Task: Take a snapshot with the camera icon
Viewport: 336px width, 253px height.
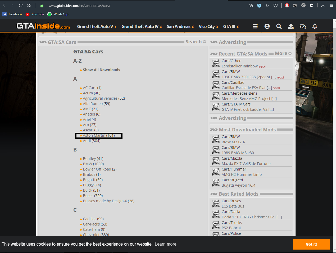Action: tap(251, 6)
